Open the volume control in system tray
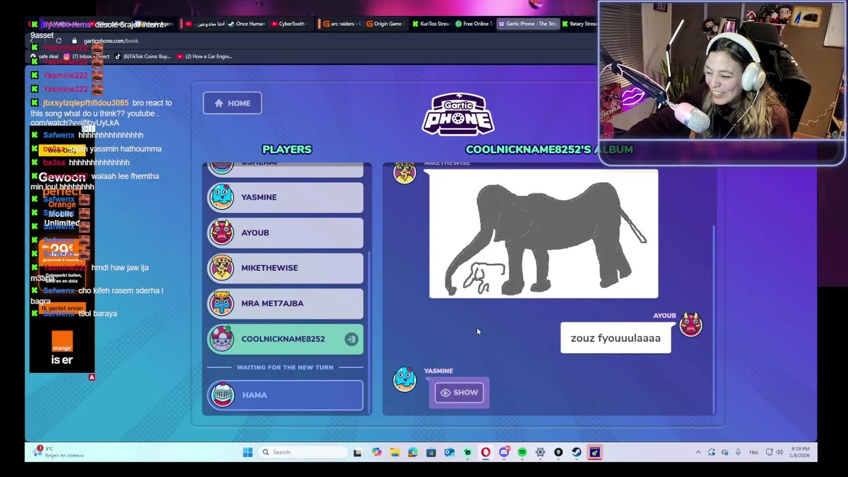The height and width of the screenshot is (477, 848). tap(779, 452)
